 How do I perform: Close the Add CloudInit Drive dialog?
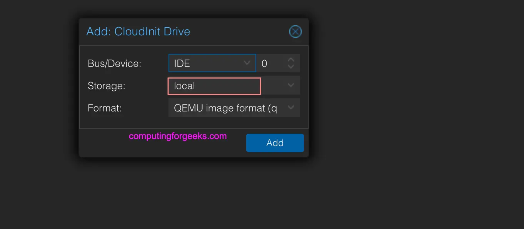coord(295,32)
